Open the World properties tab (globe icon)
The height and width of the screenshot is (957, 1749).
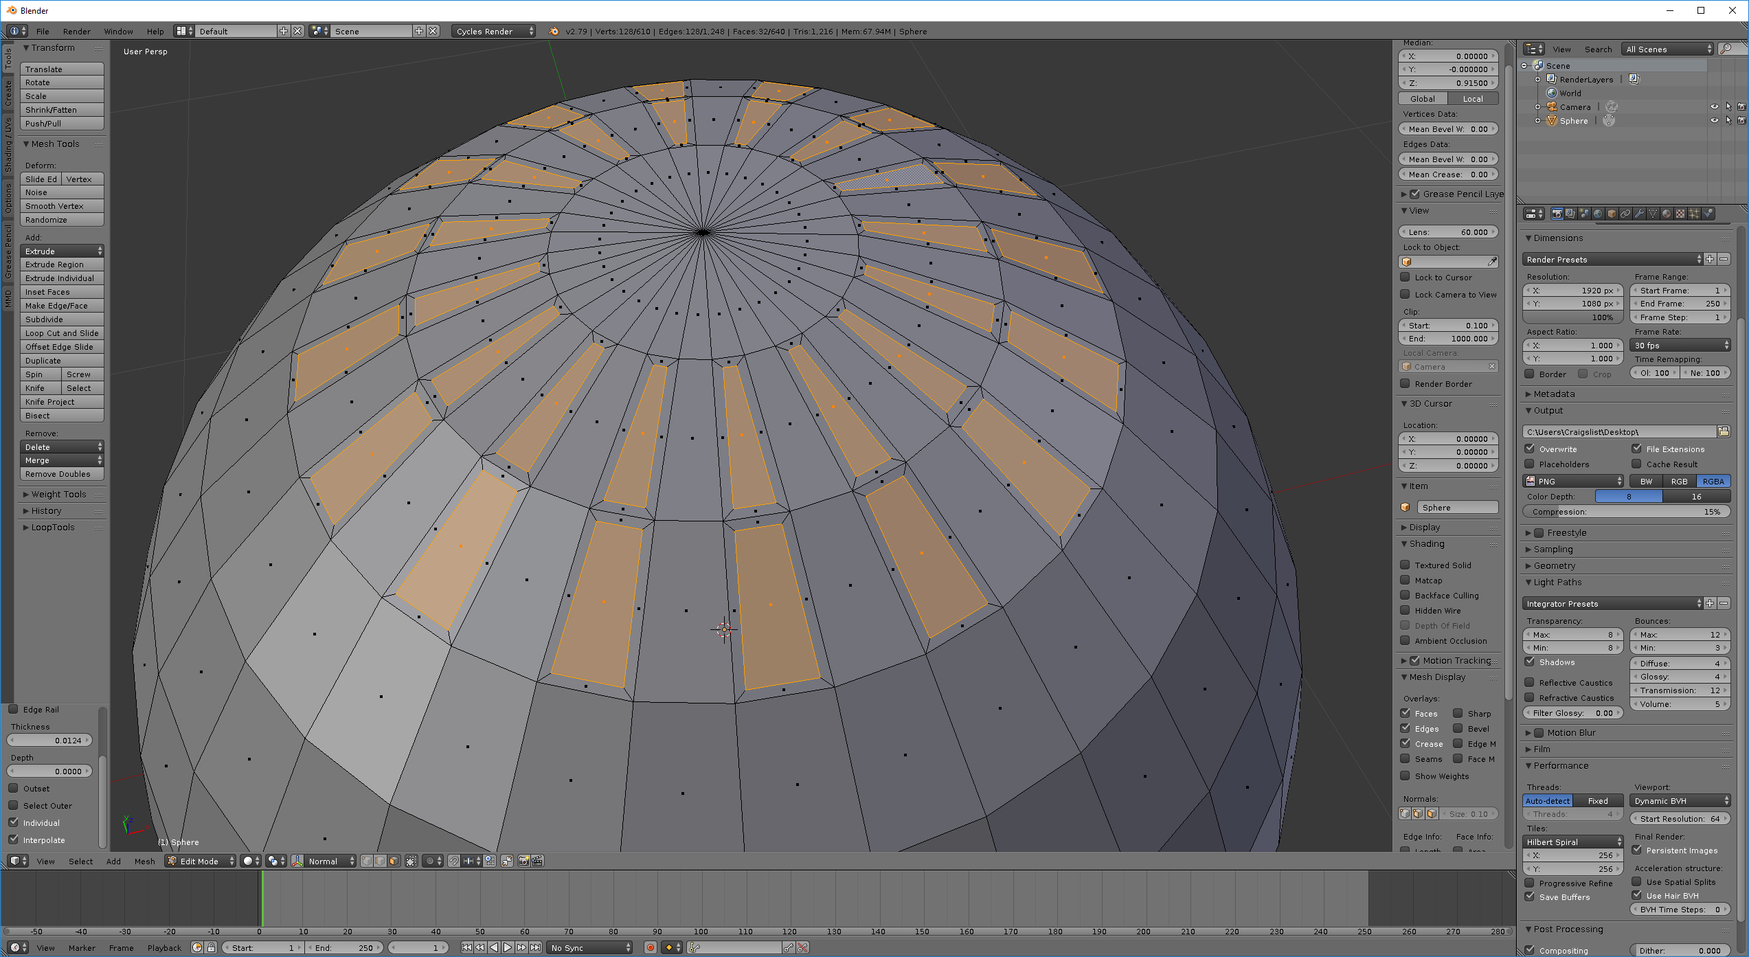tap(1598, 214)
